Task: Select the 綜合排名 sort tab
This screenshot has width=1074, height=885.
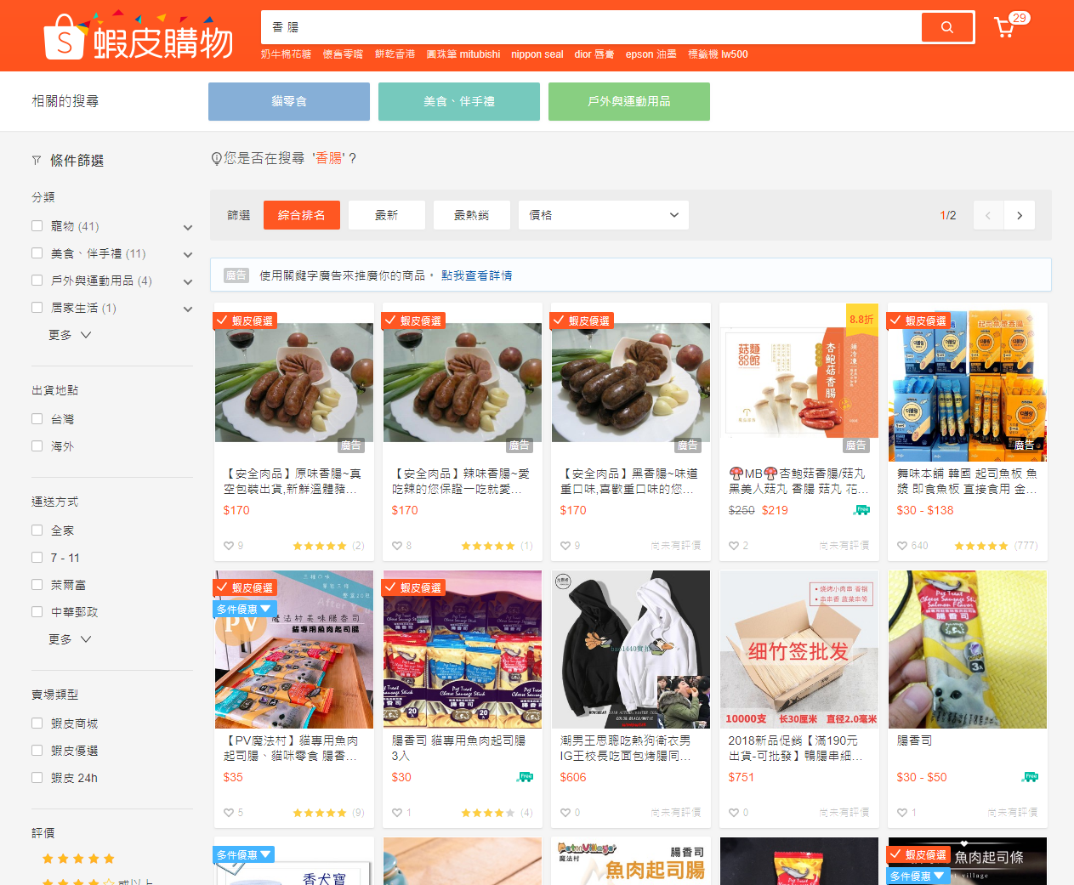Action: [x=302, y=215]
